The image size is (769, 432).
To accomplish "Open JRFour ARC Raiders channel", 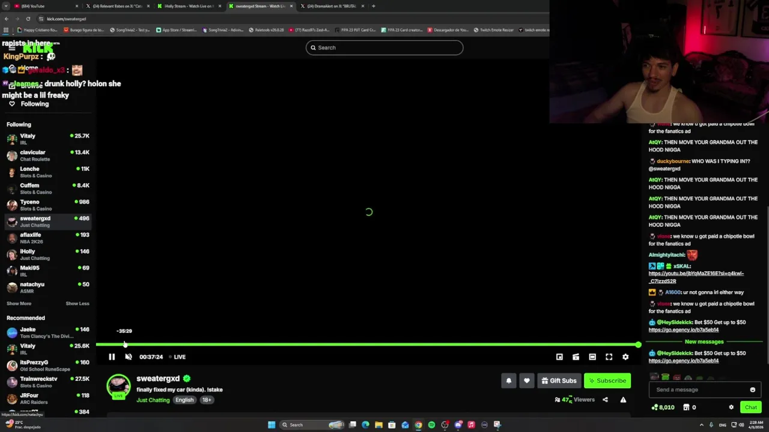I will (48, 398).
